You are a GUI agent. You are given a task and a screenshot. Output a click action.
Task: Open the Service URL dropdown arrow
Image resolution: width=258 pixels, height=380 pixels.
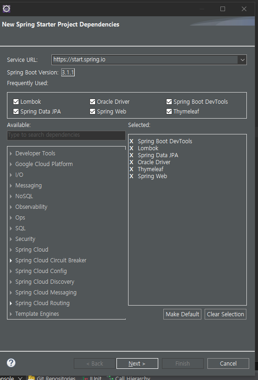coord(242,60)
